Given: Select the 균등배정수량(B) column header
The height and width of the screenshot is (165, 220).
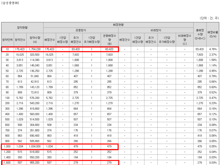Looking at the screenshot, I should (x=110, y=39).
